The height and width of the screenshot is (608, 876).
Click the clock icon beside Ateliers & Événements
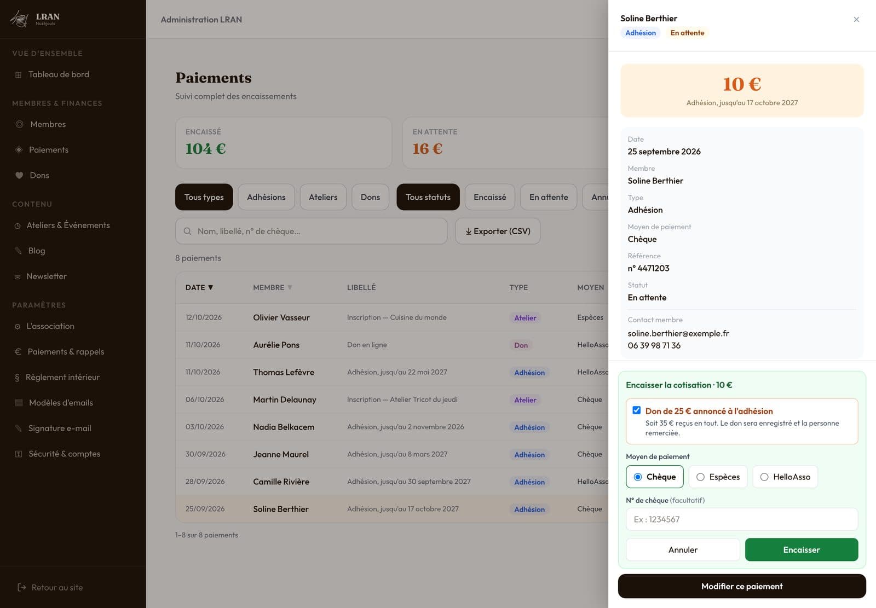[x=18, y=225]
